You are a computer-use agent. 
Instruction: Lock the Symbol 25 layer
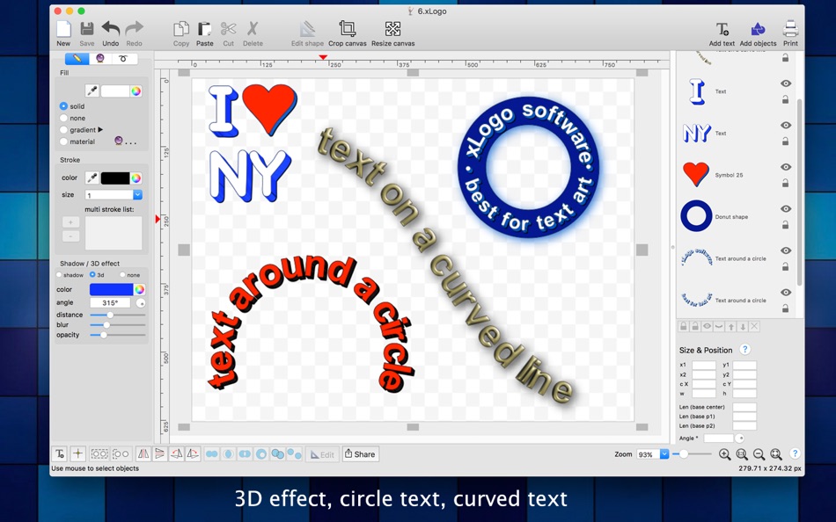pos(785,184)
